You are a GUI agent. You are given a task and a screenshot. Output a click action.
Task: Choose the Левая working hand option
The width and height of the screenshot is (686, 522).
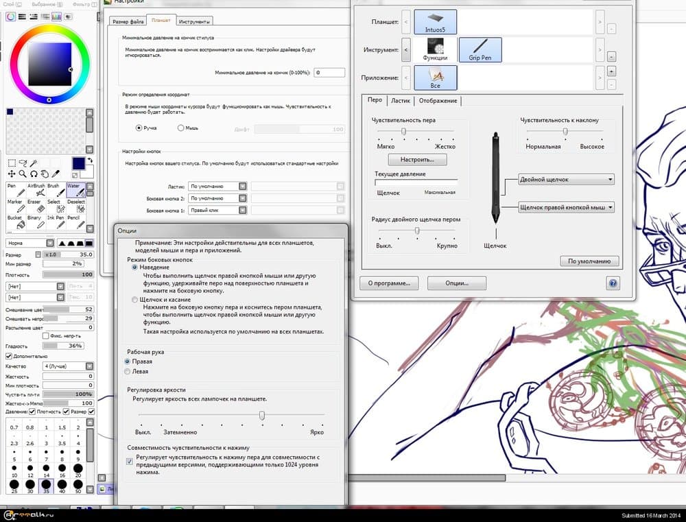pos(128,371)
